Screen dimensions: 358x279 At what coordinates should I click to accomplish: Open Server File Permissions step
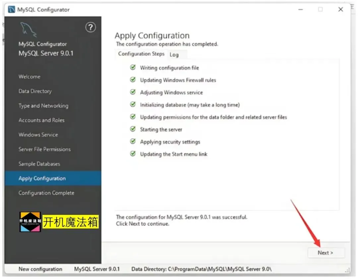click(44, 149)
